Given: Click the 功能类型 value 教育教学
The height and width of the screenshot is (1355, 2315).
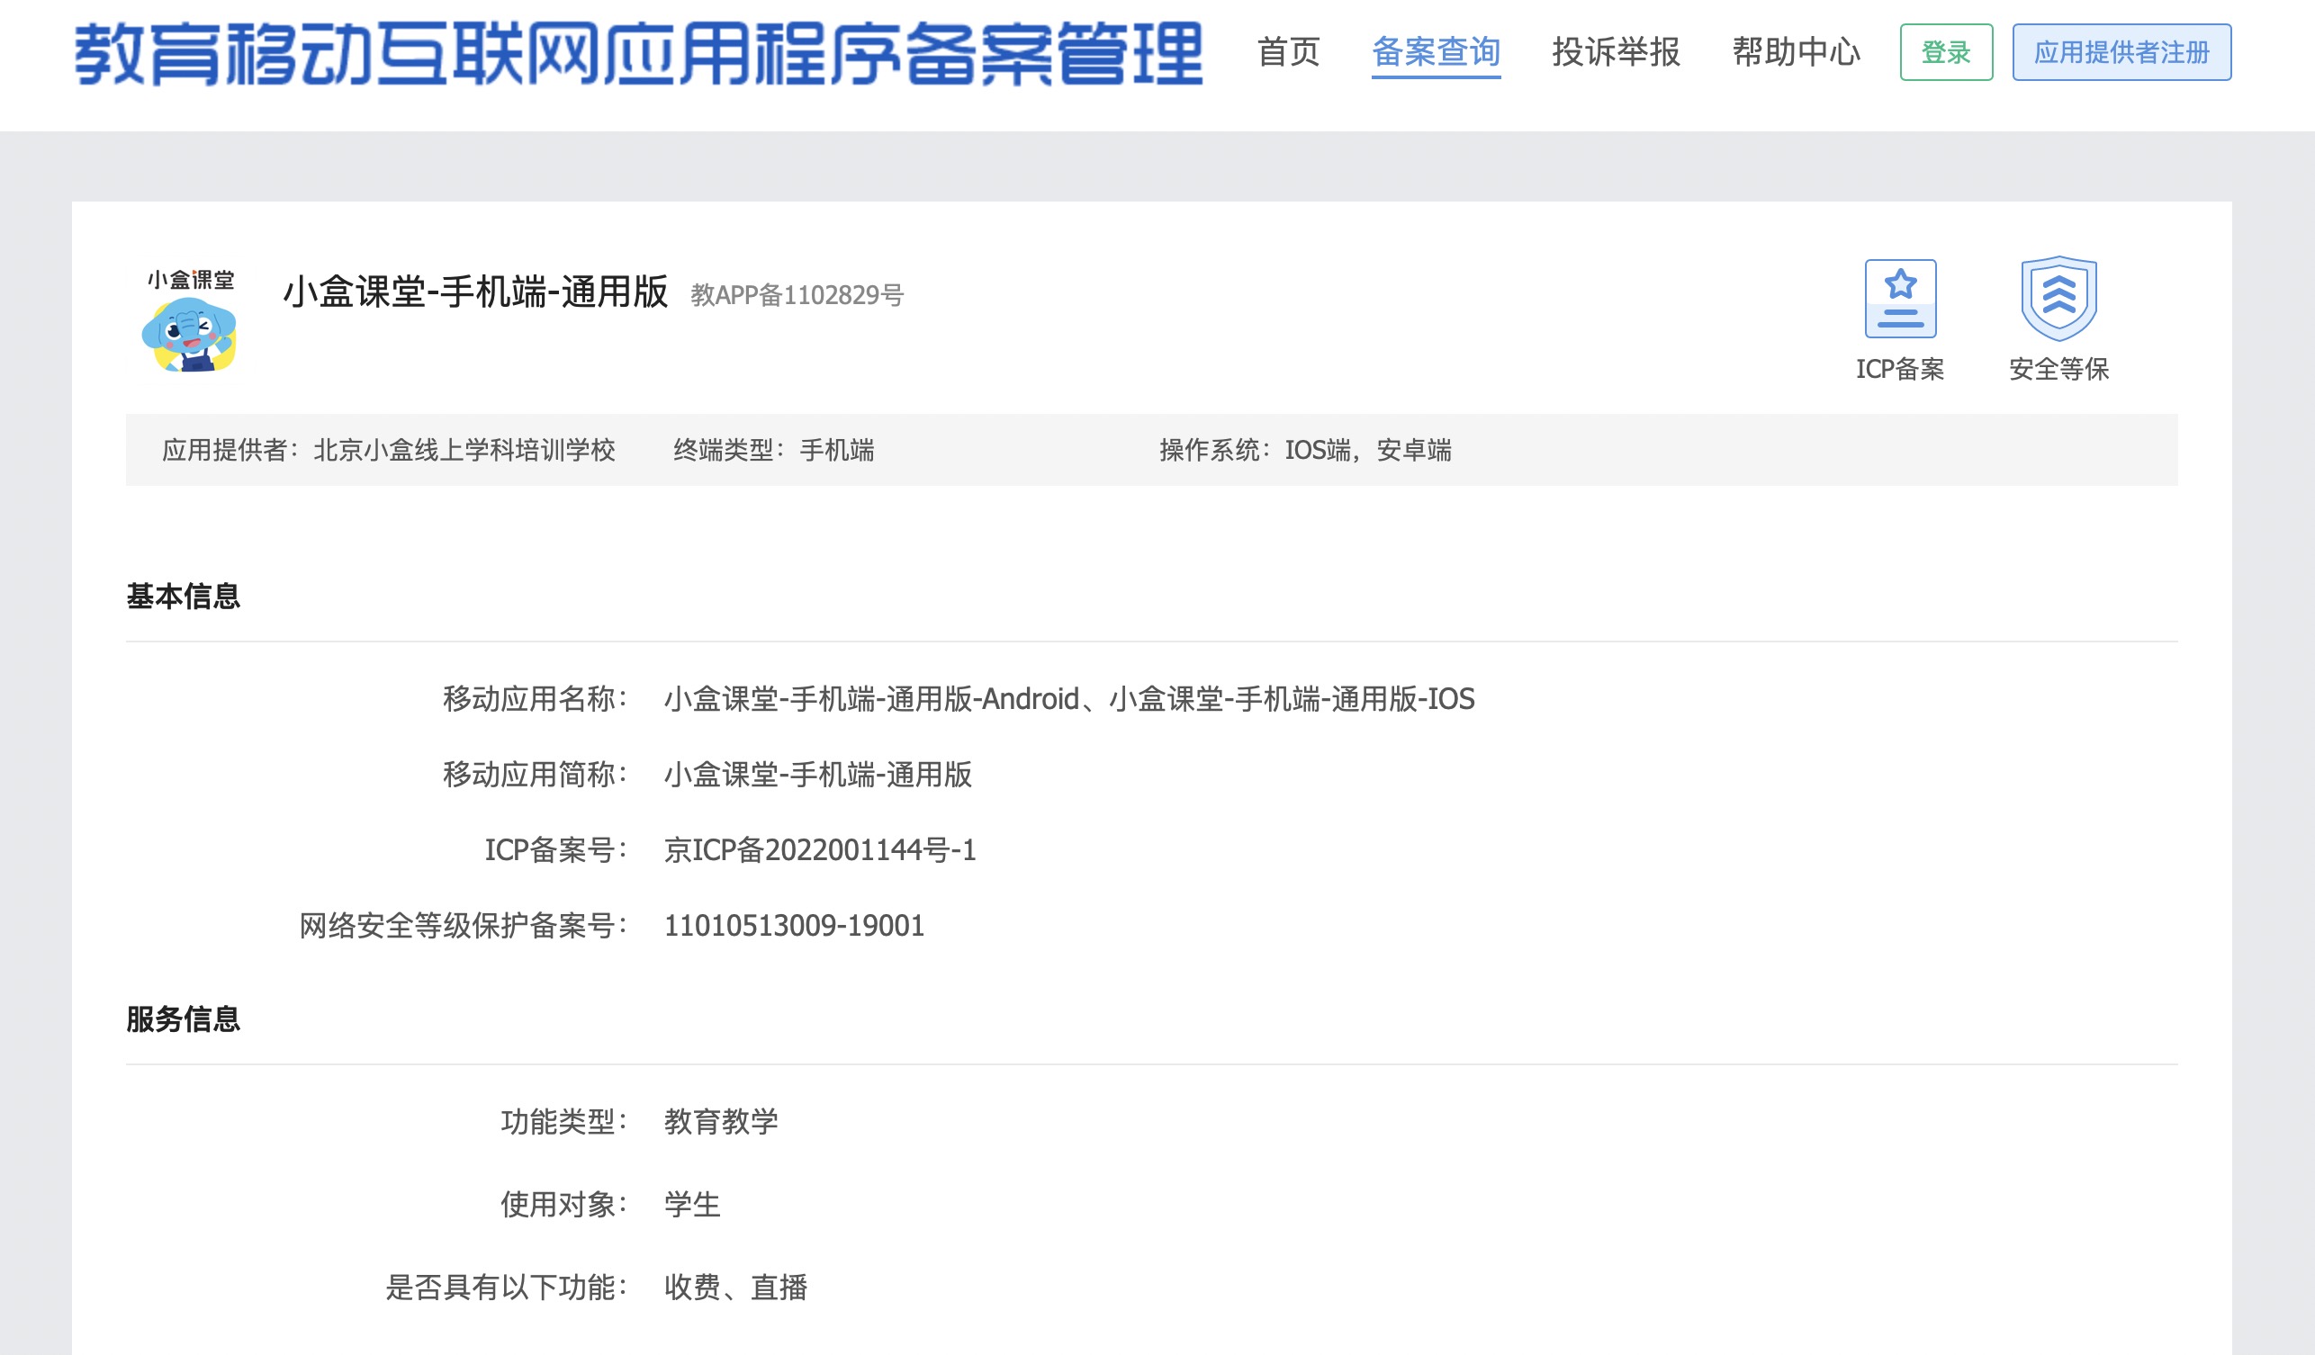Looking at the screenshot, I should point(721,1121).
